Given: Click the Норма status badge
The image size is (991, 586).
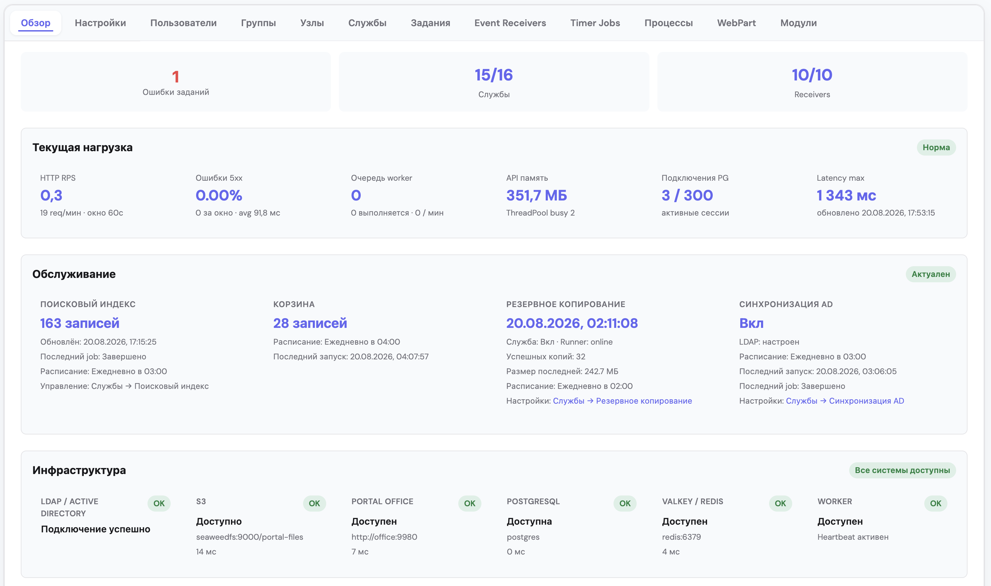Looking at the screenshot, I should 936,147.
